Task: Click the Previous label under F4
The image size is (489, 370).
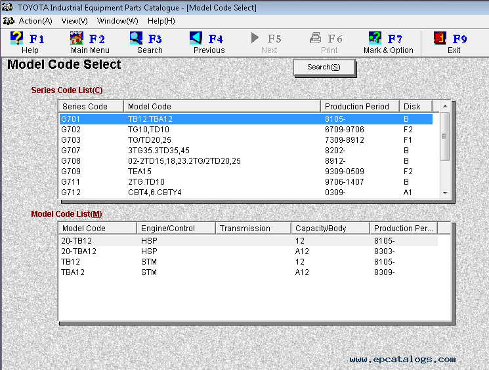Action: click(x=209, y=50)
